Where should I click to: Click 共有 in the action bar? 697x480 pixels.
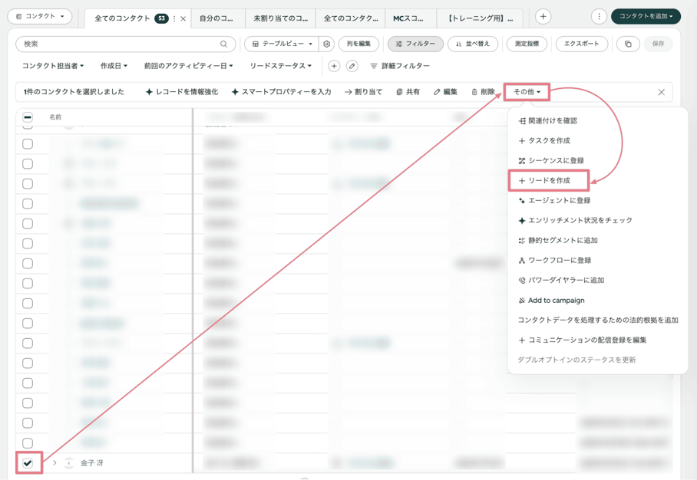[x=408, y=92]
